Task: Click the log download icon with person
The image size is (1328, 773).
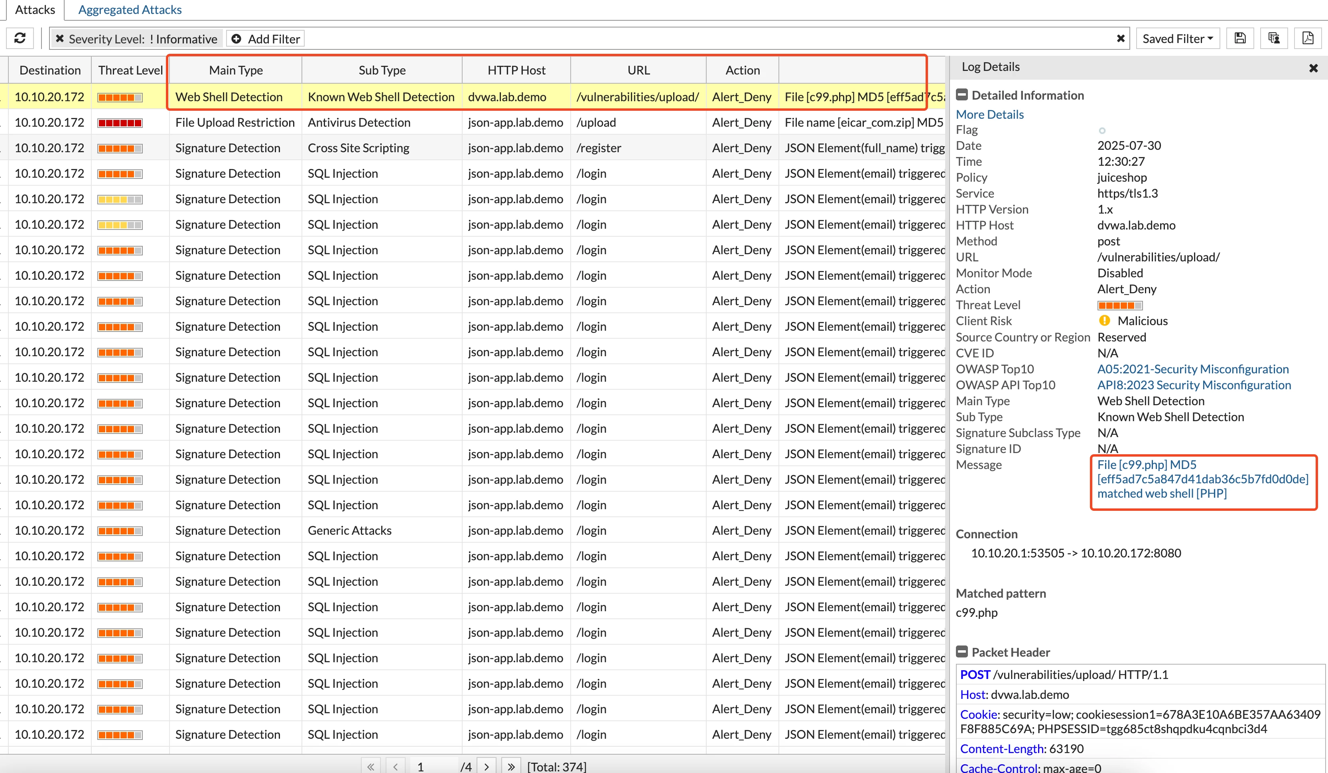Action: (1273, 38)
